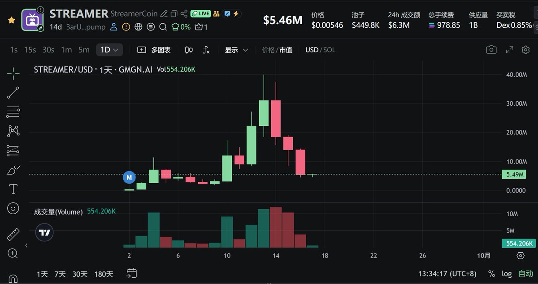Set date range to 180天
Image resolution: width=538 pixels, height=284 pixels.
point(103,274)
